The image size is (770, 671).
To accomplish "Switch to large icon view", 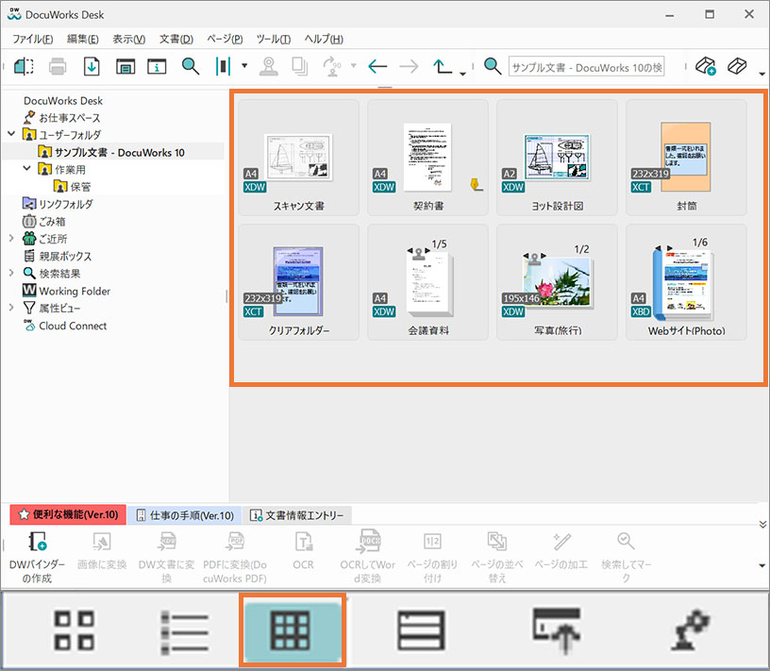I will [x=74, y=630].
